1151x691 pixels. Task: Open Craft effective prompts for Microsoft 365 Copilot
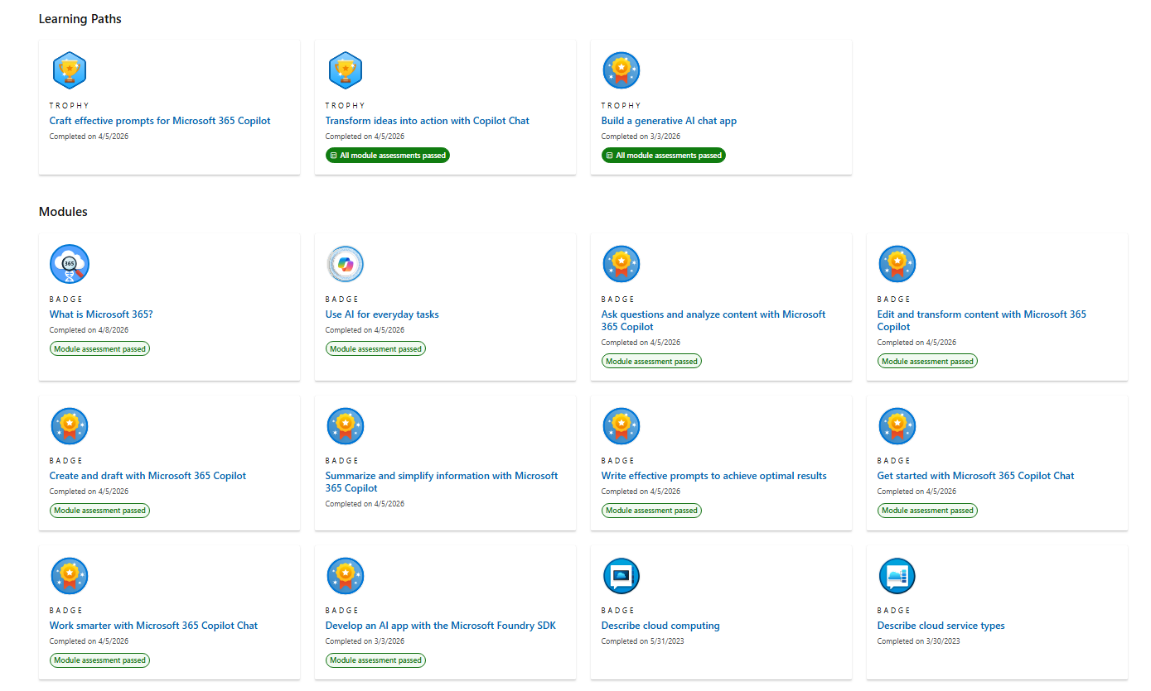pos(160,121)
